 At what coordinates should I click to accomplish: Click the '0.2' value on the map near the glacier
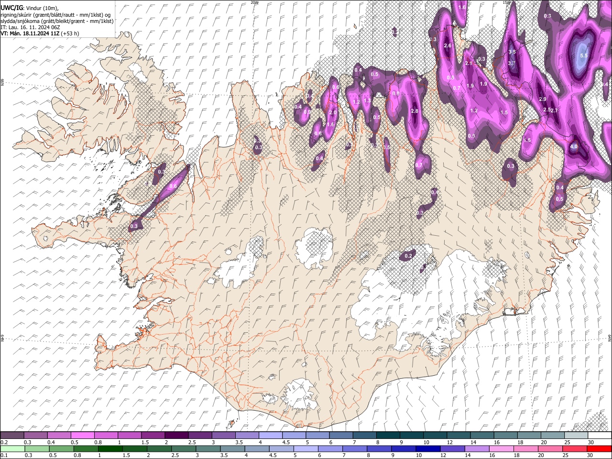(408, 256)
